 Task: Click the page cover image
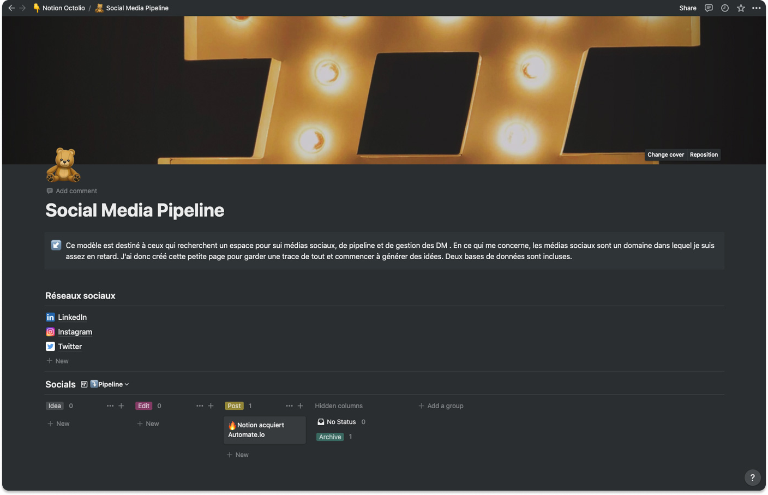384,90
